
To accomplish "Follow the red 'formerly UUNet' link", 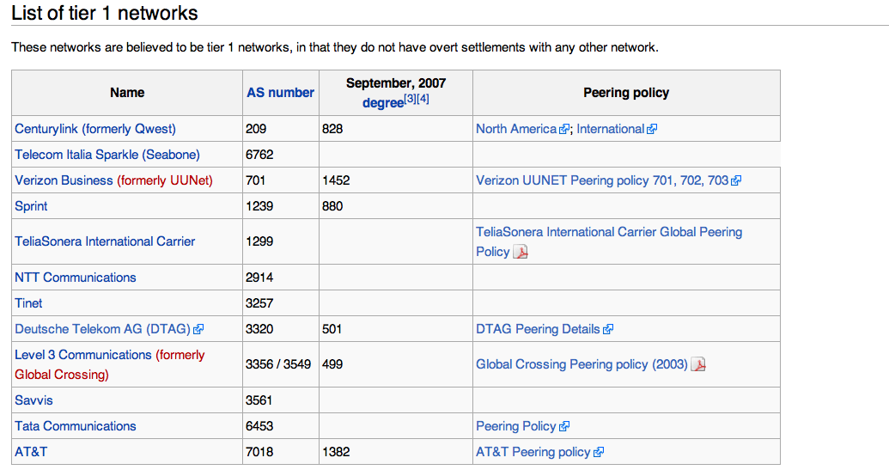I will [x=165, y=180].
